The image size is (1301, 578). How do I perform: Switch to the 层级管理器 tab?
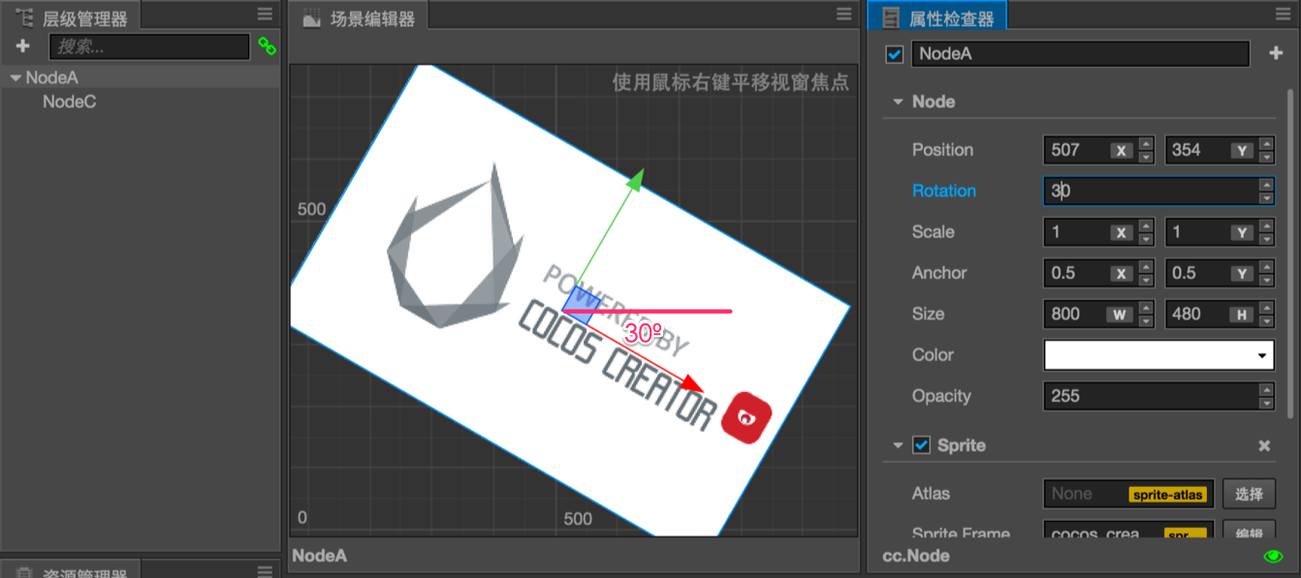point(72,15)
